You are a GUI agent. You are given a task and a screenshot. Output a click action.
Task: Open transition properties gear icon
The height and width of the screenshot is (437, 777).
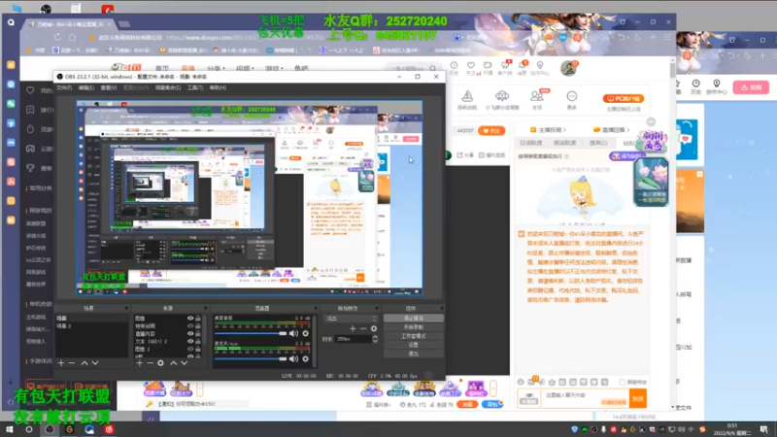(x=374, y=328)
